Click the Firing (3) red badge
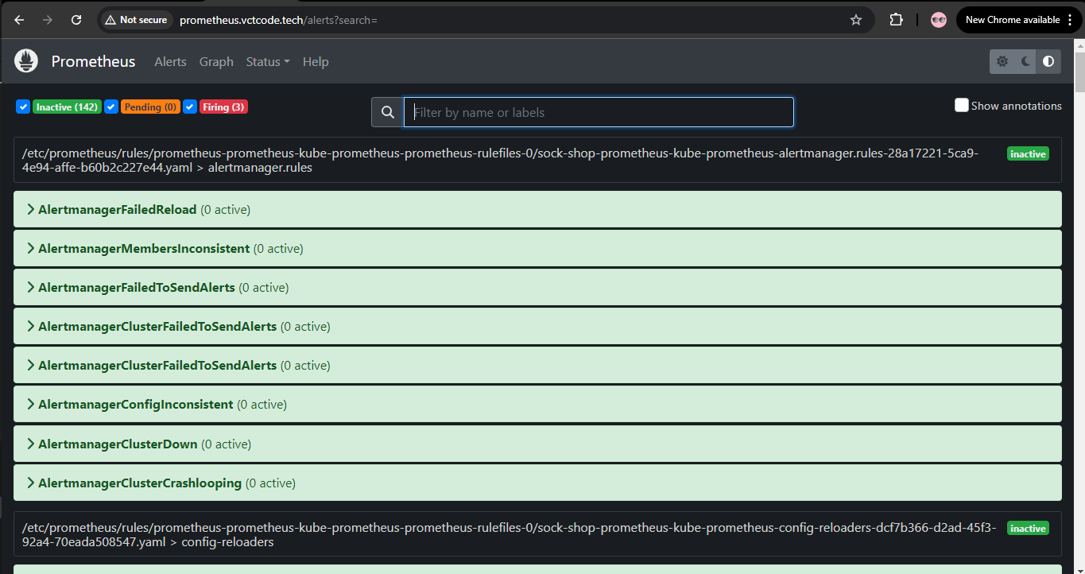The height and width of the screenshot is (574, 1085). (x=223, y=107)
